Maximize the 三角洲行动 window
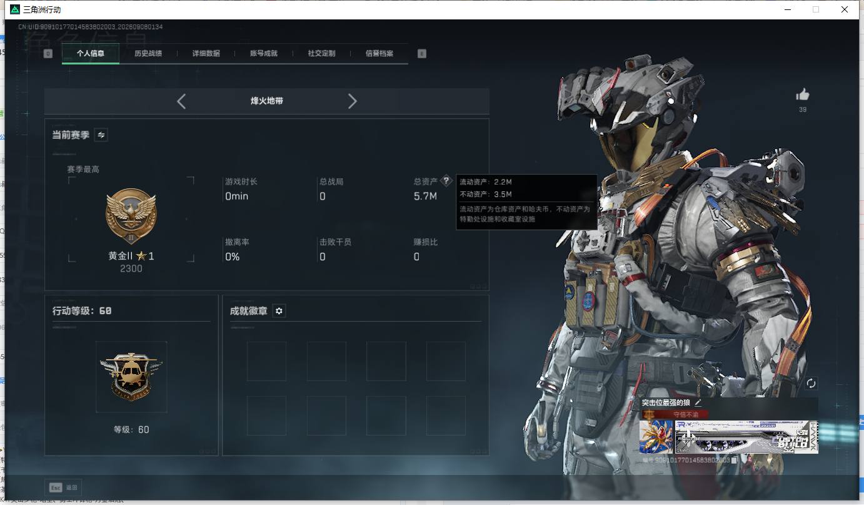Screen dimensions: 864x505 (x=816, y=9)
